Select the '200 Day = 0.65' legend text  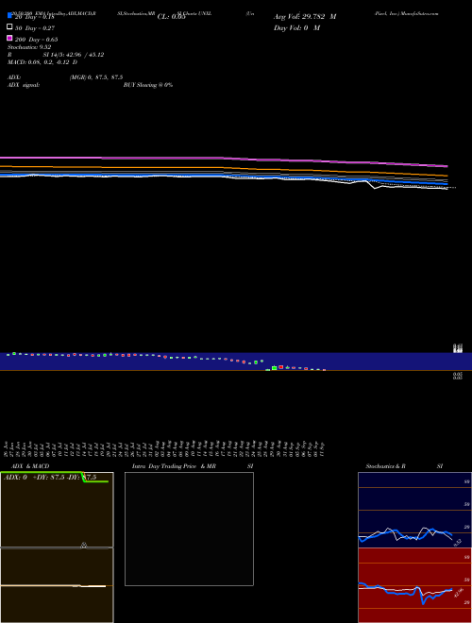point(37,40)
